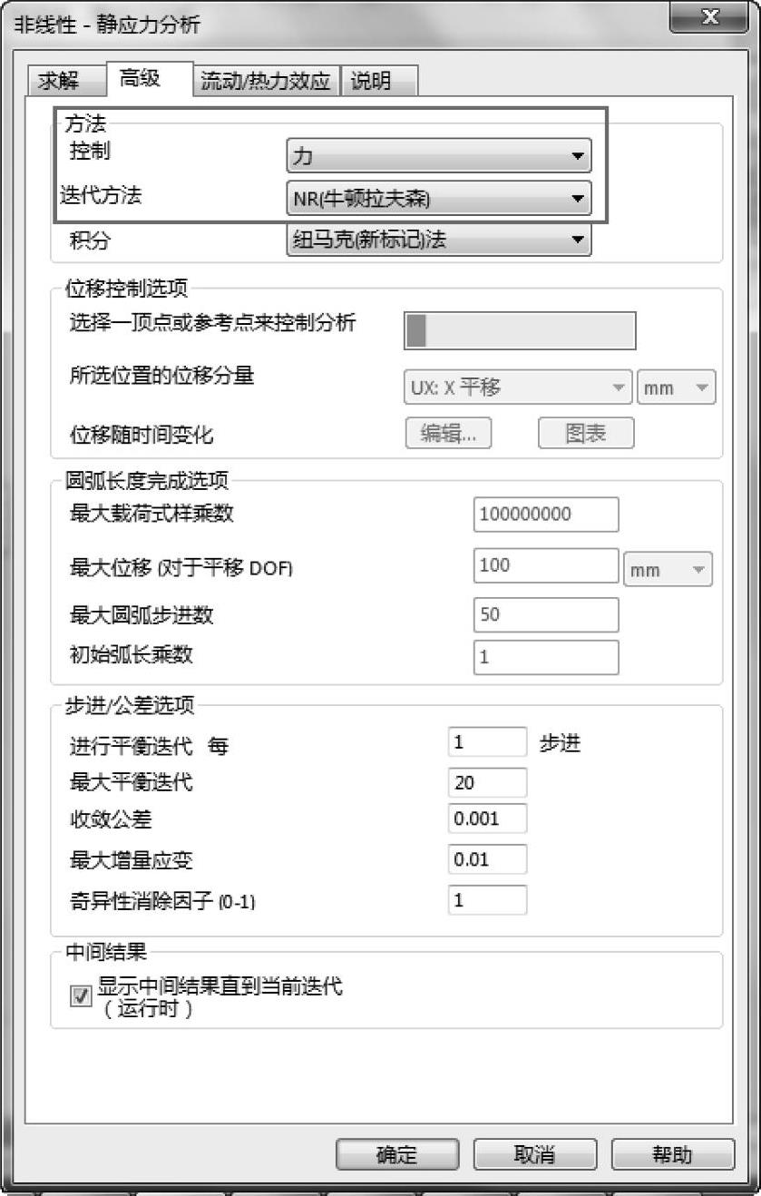Expand the 积分 纽马克 method dropdown

tap(439, 240)
